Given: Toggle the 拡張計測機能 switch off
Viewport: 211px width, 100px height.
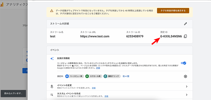Looking at the screenshot, I should point(183,63).
